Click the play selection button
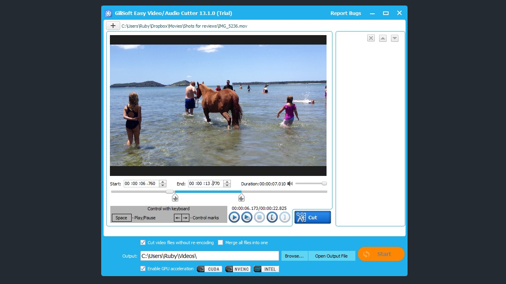This screenshot has width=506, height=284. pyautogui.click(x=247, y=217)
